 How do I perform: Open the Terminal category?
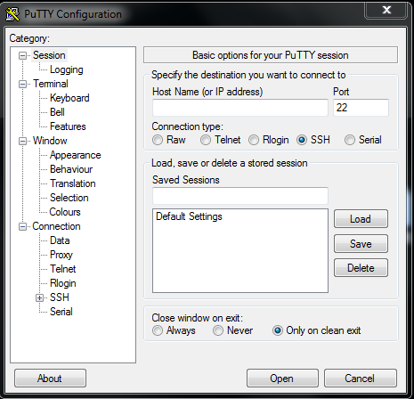coord(51,84)
